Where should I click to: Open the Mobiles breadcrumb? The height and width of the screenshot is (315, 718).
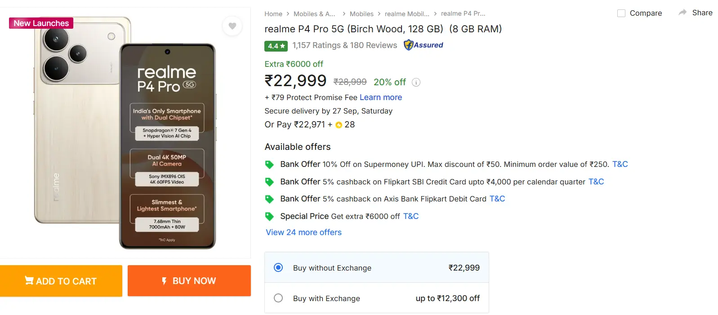[x=362, y=14]
